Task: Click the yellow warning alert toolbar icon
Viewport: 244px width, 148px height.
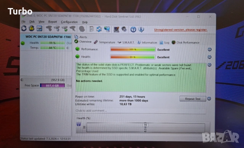Action: click(32, 28)
